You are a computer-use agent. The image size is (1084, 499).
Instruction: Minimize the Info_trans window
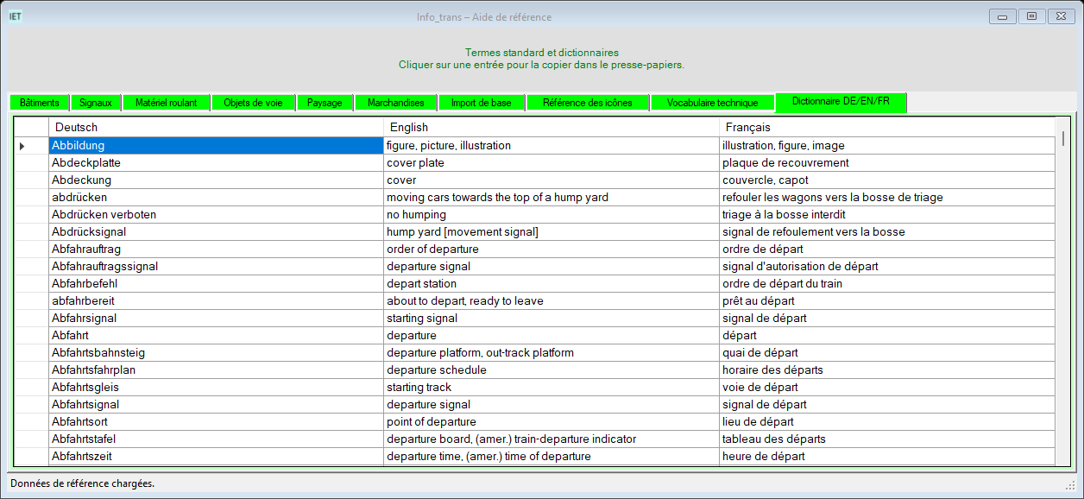[1002, 16]
